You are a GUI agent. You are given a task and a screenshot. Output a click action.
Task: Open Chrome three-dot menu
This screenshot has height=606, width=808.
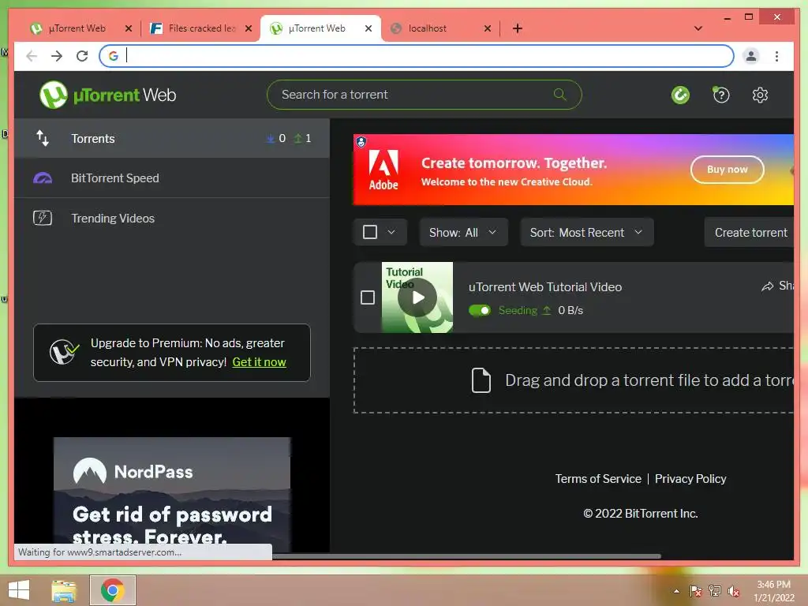click(776, 56)
